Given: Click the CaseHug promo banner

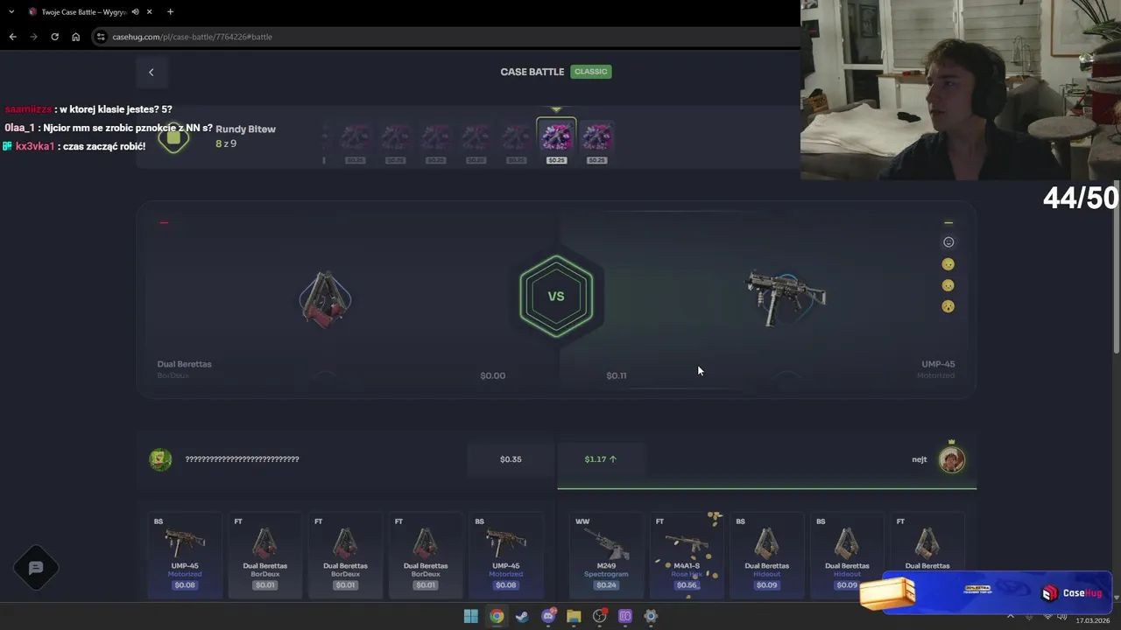Looking at the screenshot, I should click(x=997, y=593).
